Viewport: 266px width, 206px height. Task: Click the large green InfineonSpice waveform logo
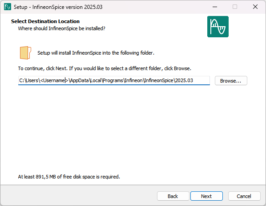pos(218,27)
